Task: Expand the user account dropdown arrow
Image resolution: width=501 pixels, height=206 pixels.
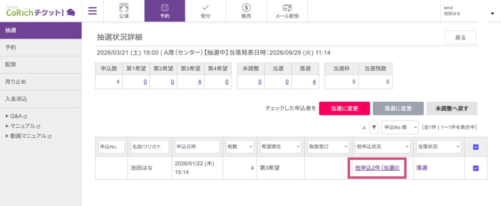Action: (x=492, y=13)
